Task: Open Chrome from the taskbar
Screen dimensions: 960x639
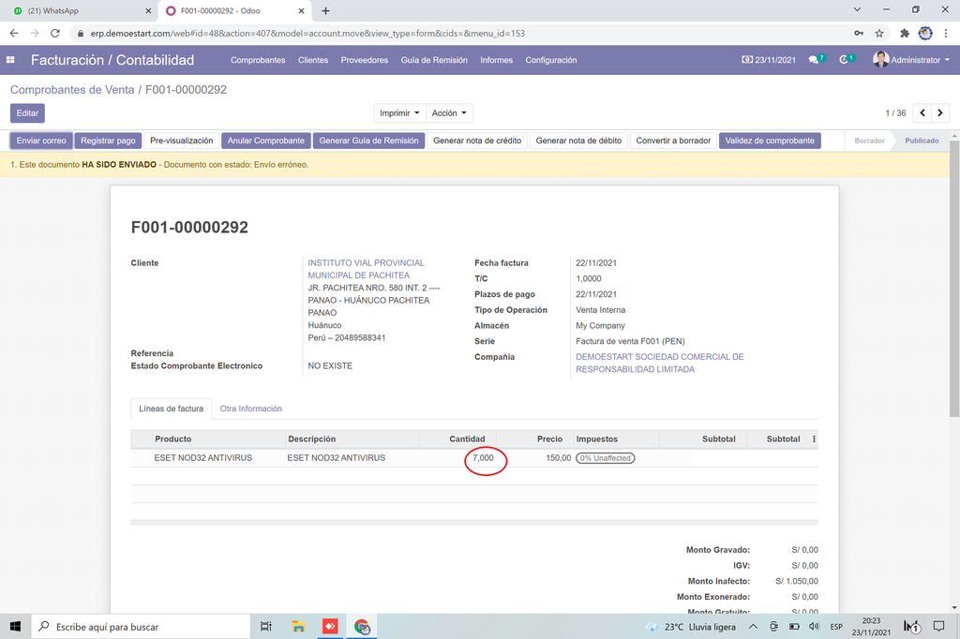Action: (362, 626)
